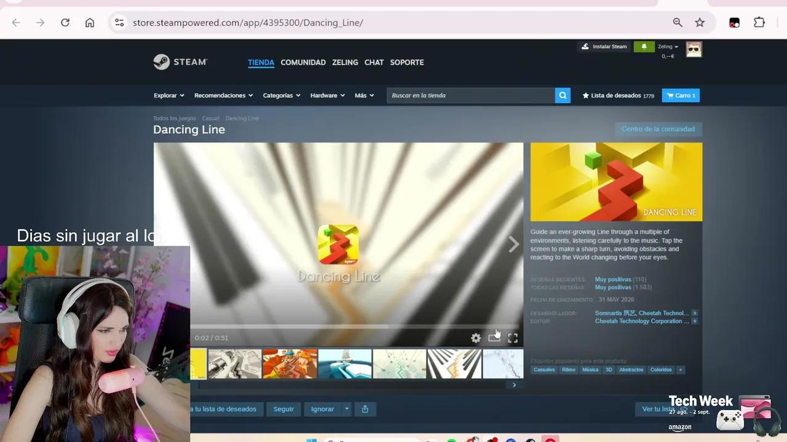The image size is (787, 442).
Task: Open Lista de deseados wishlist
Action: point(619,95)
